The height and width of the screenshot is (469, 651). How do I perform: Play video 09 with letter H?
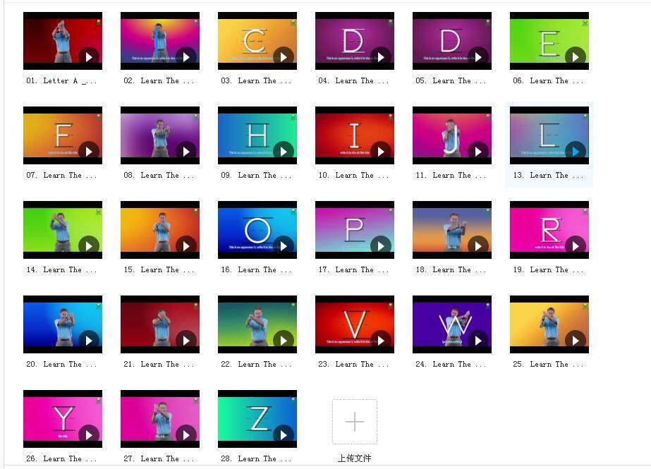pos(284,152)
